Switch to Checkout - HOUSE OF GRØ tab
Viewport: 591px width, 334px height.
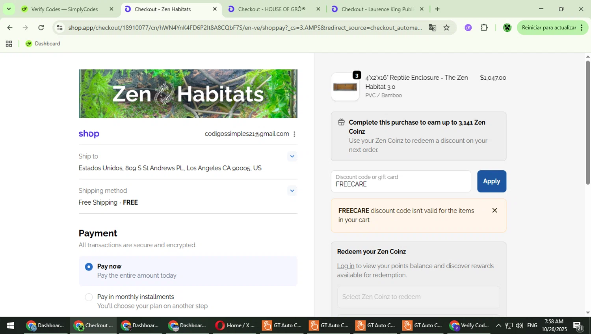[x=272, y=9]
